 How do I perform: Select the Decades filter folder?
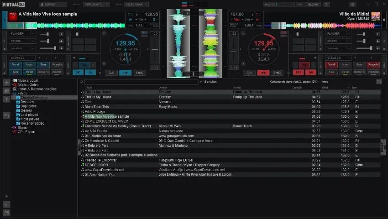point(27,102)
